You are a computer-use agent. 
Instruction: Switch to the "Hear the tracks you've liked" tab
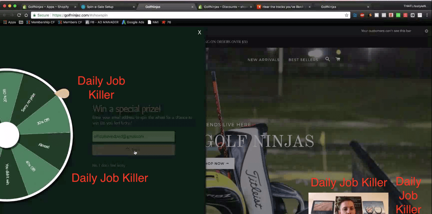[284, 7]
